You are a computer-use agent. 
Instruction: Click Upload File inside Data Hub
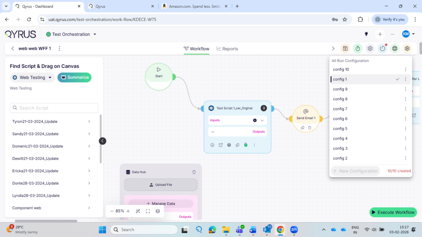(x=161, y=184)
